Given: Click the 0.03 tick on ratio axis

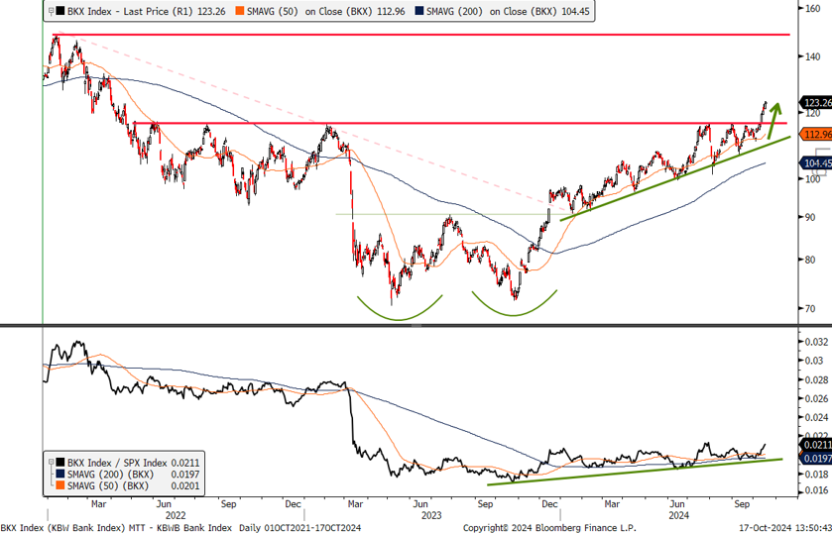Looking at the screenshot, I should point(813,361).
